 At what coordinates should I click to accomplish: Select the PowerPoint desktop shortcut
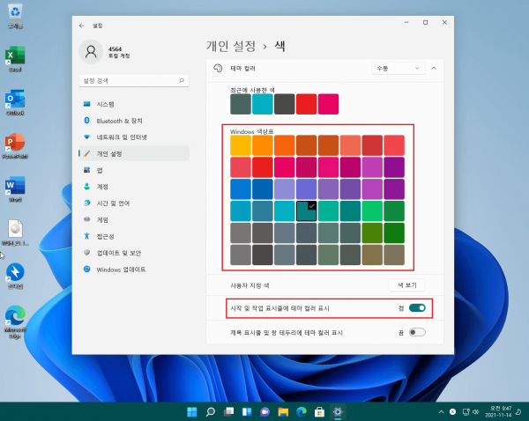tap(15, 146)
